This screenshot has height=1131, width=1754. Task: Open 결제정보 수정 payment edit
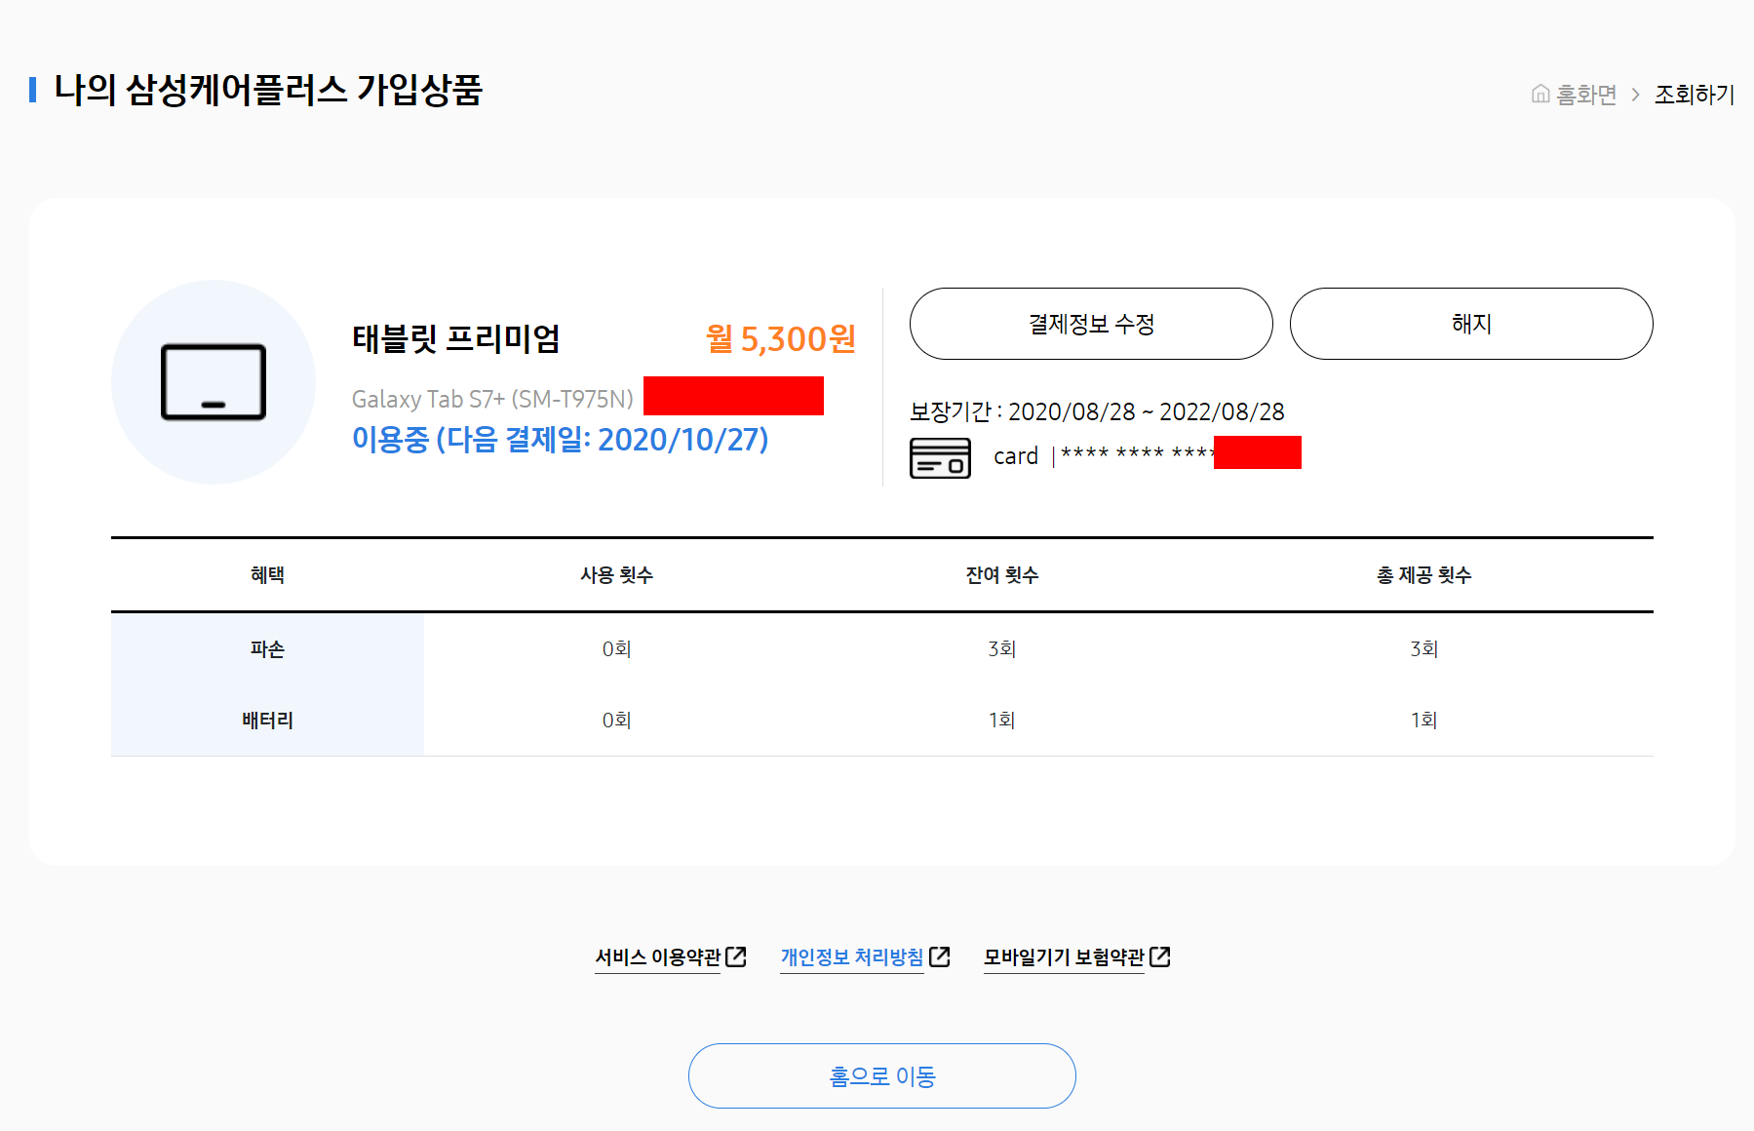[x=1091, y=324]
